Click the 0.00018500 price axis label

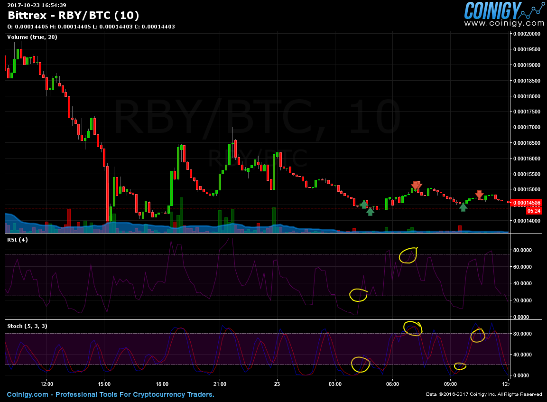527,81
